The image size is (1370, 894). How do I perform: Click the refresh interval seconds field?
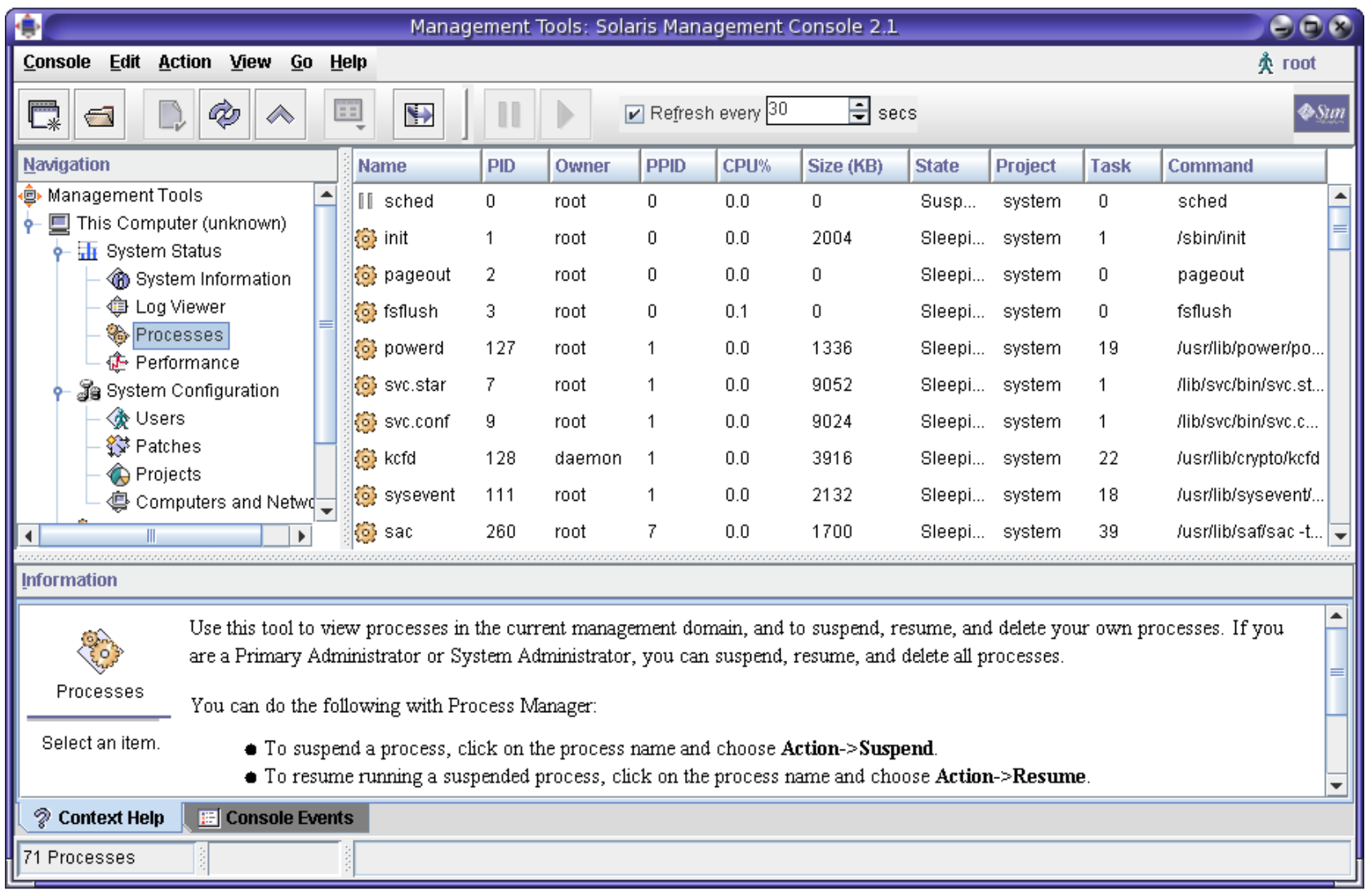coord(807,110)
